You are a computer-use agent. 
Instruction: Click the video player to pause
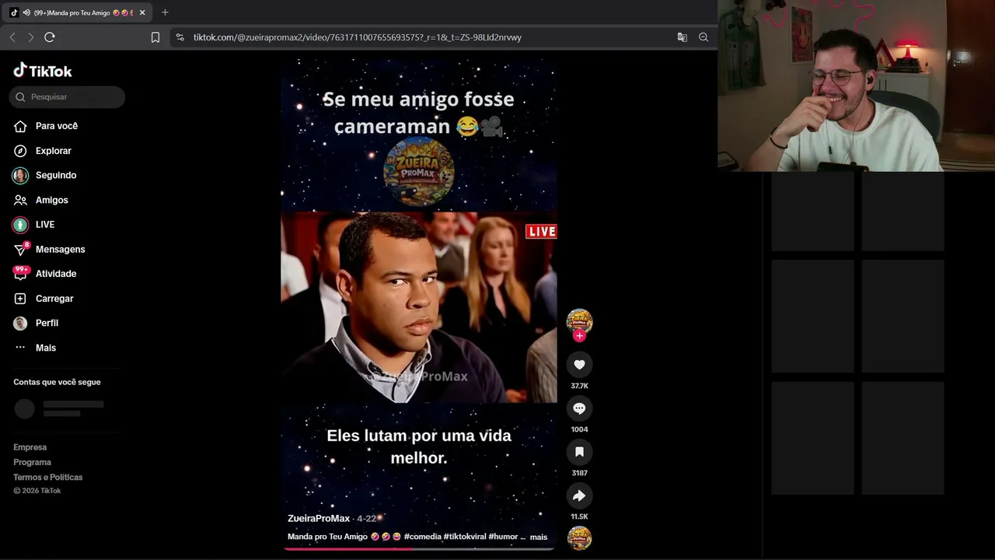click(x=418, y=305)
